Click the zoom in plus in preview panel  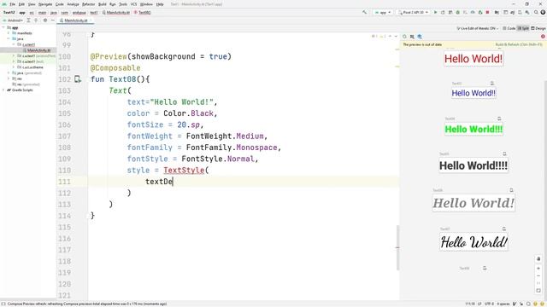538,269
